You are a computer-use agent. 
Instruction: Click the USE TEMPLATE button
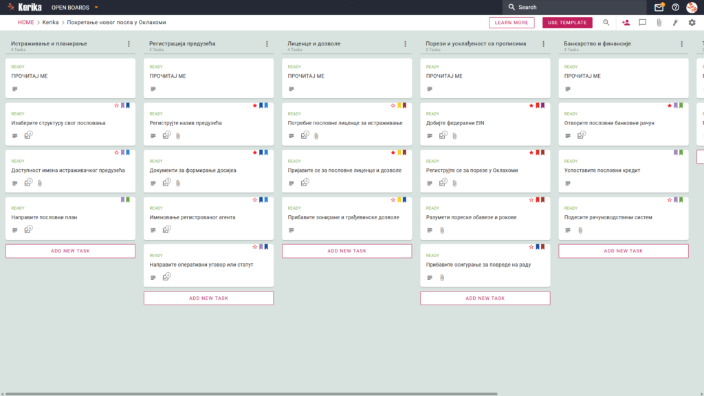pos(567,23)
